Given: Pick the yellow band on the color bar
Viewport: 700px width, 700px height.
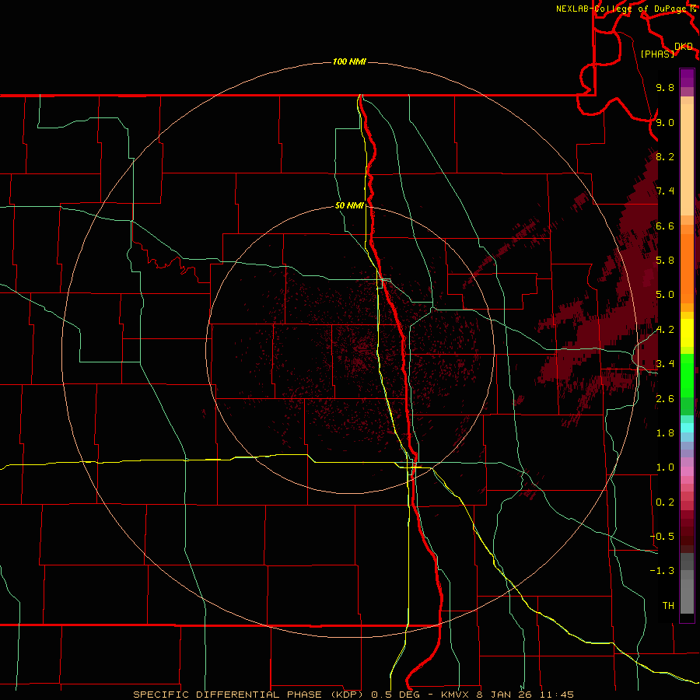Looking at the screenshot, I should click(x=687, y=334).
